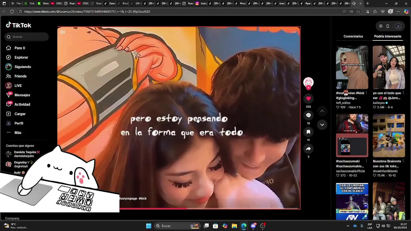Follow the creator via avatar plus

pos(308,87)
